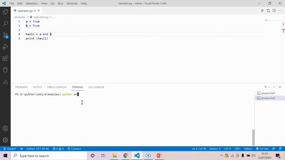Click the modules breadcrumb folder

[x=20, y=17]
